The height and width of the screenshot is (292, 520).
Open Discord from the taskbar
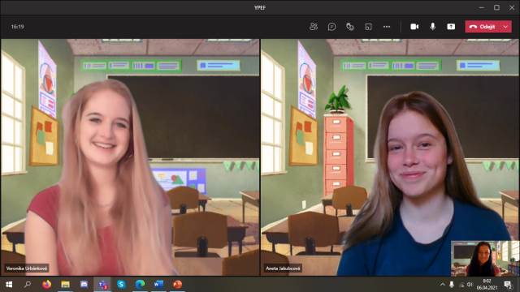point(84,285)
